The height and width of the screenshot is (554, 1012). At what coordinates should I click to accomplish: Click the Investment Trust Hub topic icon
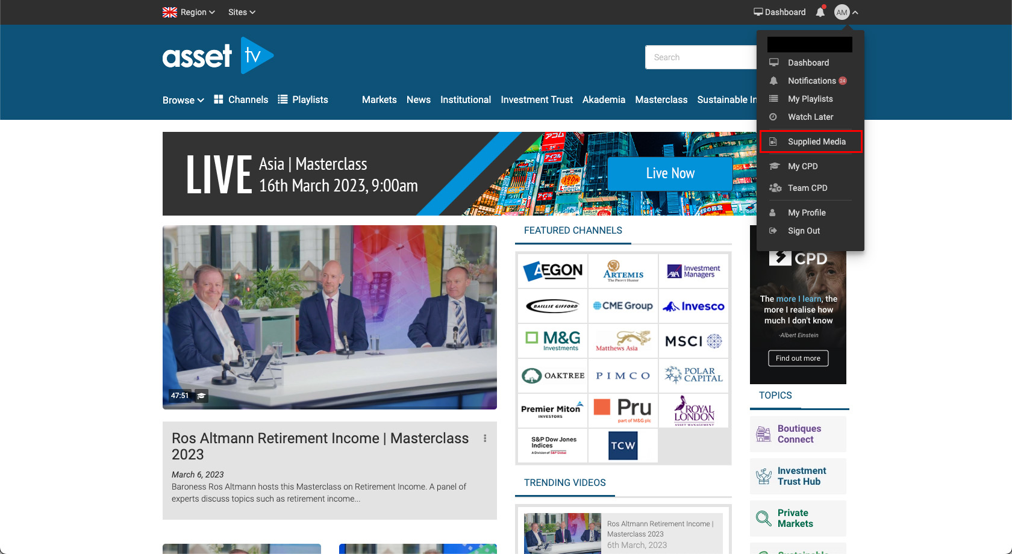(x=763, y=476)
